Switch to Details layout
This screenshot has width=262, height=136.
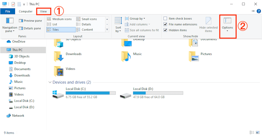click(84, 24)
